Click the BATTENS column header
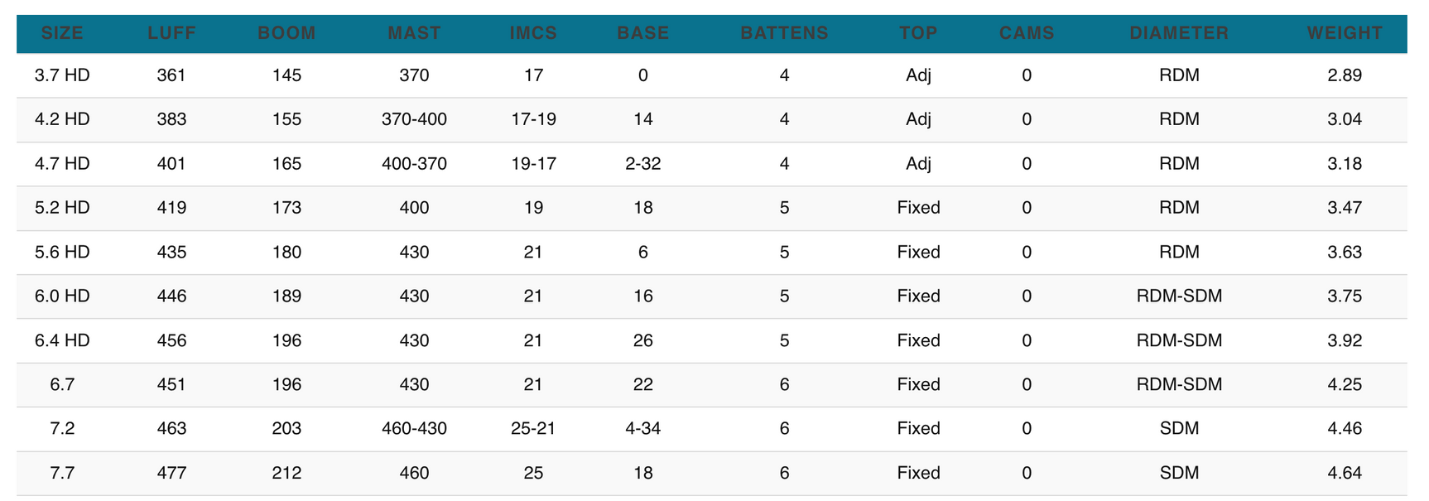 [x=784, y=33]
